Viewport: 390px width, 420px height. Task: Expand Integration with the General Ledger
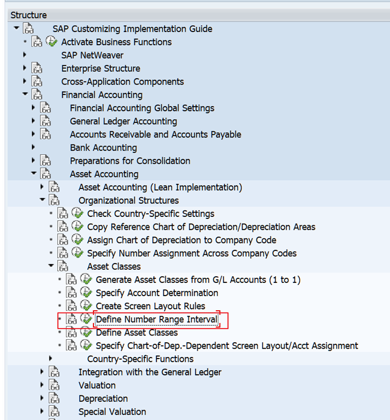coord(42,372)
